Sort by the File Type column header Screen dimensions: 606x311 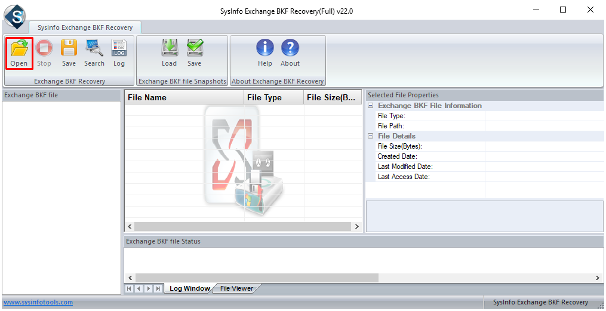[274, 97]
